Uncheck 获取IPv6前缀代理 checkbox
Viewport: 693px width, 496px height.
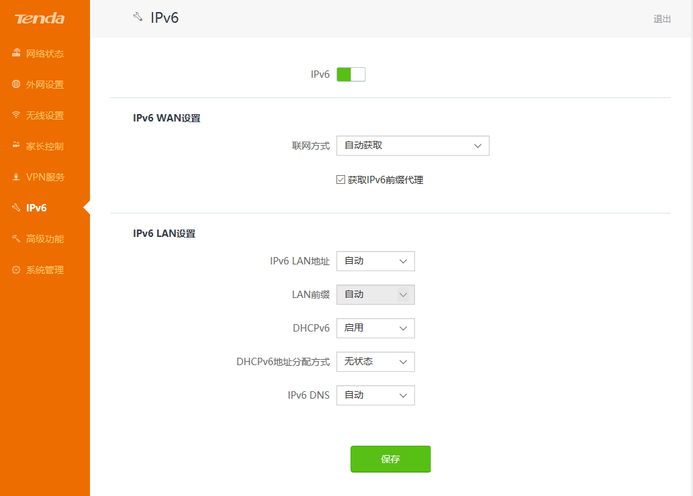tap(340, 180)
